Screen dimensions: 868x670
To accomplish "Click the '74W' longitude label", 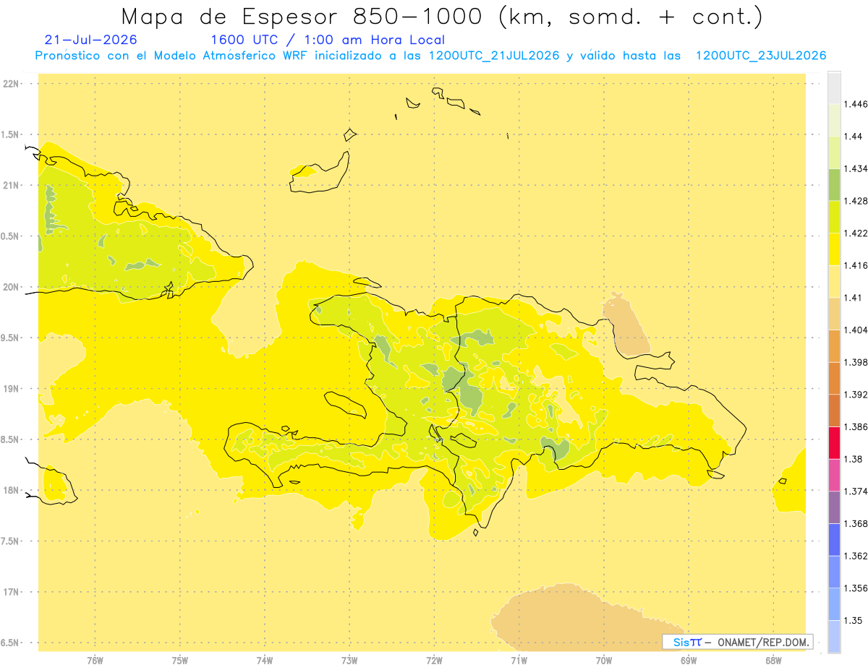I will 265,660.
